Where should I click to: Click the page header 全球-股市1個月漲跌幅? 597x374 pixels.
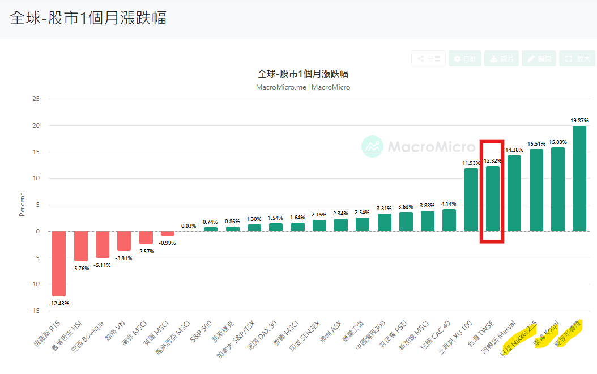[x=88, y=18]
